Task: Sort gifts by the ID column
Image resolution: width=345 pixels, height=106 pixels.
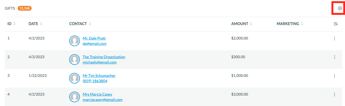Action: (11, 24)
